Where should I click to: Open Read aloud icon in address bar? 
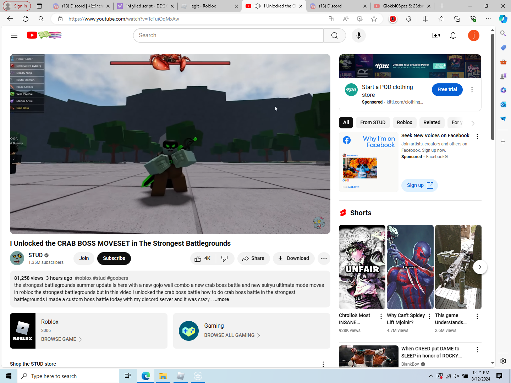(x=346, y=19)
